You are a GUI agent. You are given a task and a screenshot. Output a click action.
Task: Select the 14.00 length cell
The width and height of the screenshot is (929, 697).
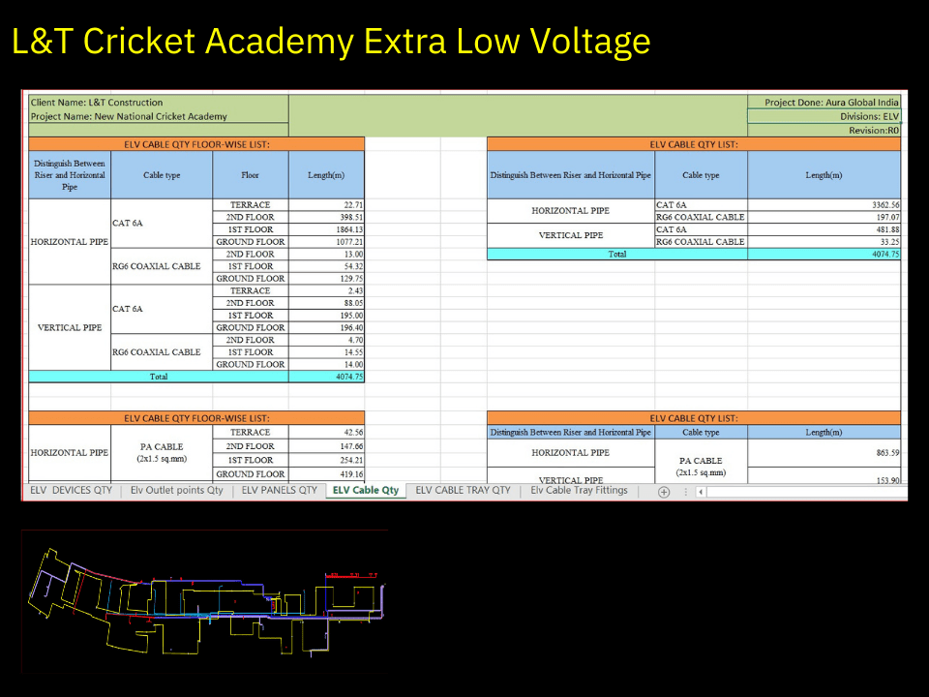click(326, 365)
